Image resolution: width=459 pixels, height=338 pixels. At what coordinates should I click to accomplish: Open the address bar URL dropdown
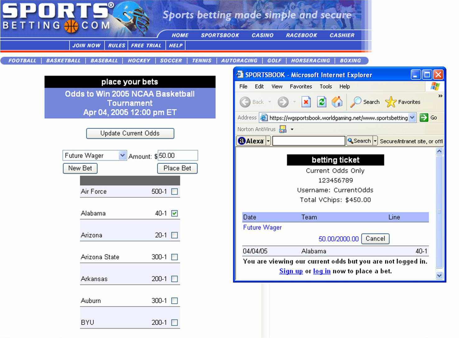(x=412, y=118)
